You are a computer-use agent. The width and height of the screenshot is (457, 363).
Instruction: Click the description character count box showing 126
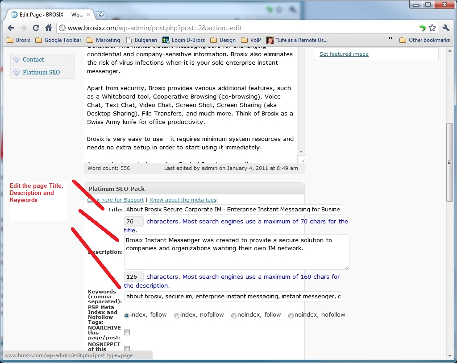(x=134, y=277)
